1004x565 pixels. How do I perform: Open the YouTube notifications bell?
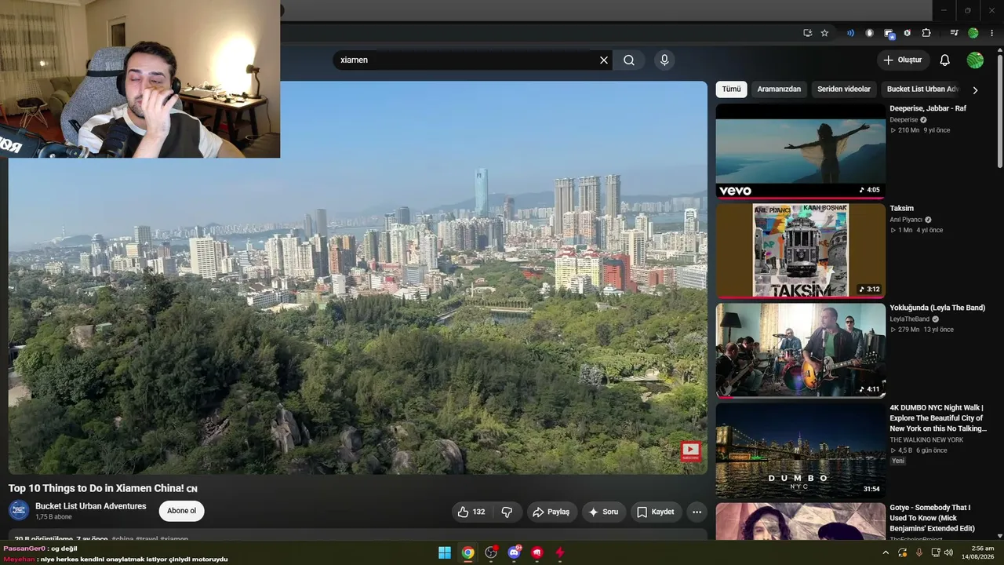pos(945,60)
